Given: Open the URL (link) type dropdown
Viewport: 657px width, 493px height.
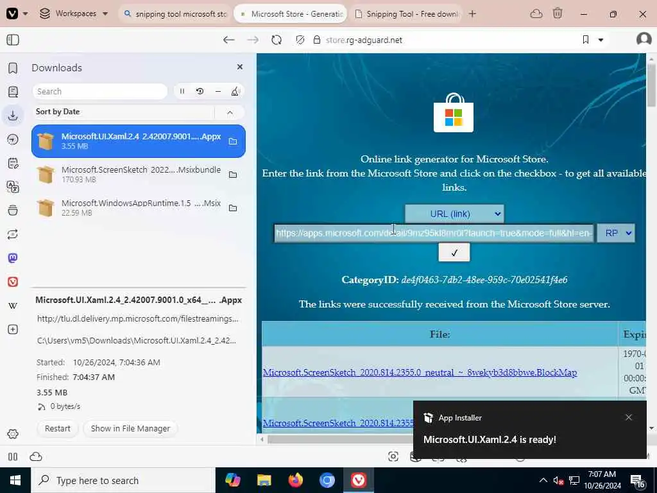Looking at the screenshot, I should 454,214.
